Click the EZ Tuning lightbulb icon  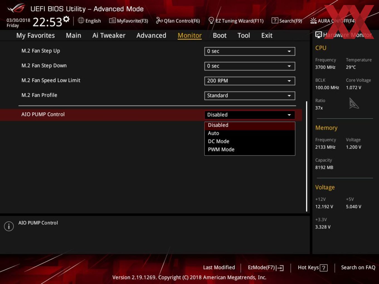[x=211, y=20]
